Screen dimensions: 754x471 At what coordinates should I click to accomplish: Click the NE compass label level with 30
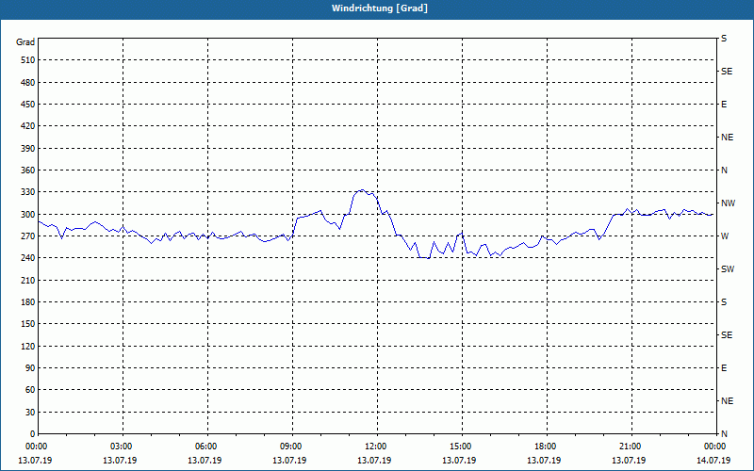click(727, 401)
